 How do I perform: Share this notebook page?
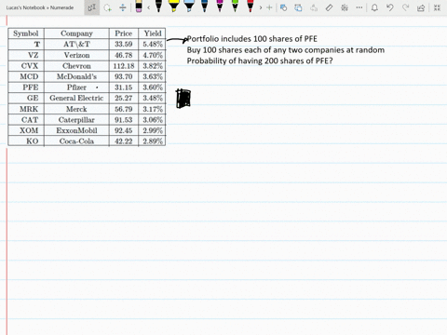(421, 7)
